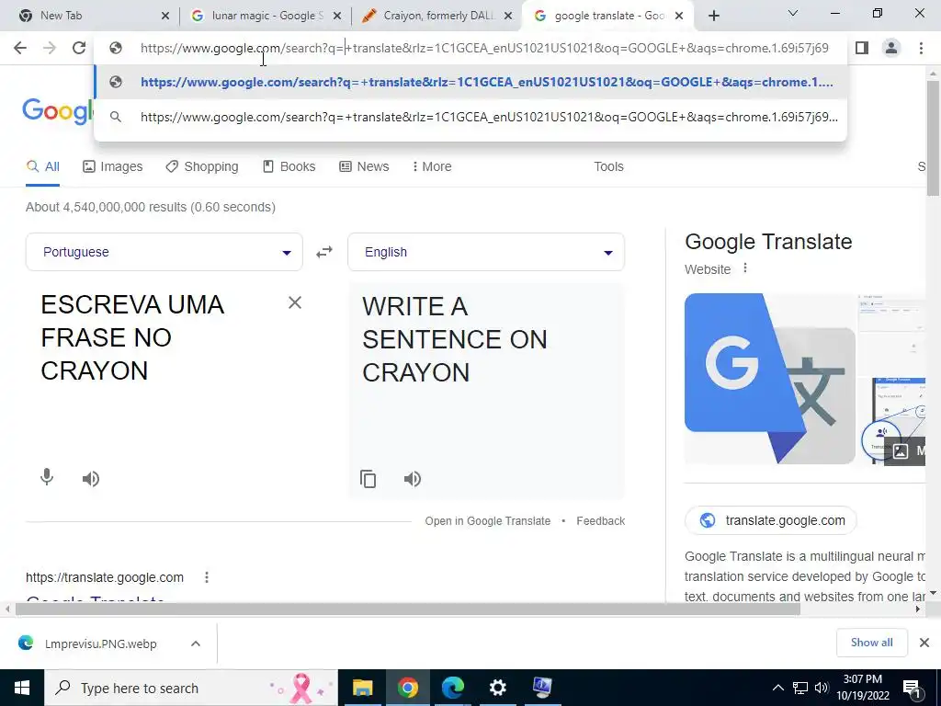Open the target language English dropdown
This screenshot has width=941, height=706.
coord(486,252)
